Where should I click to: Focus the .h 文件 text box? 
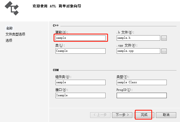pos(138,38)
